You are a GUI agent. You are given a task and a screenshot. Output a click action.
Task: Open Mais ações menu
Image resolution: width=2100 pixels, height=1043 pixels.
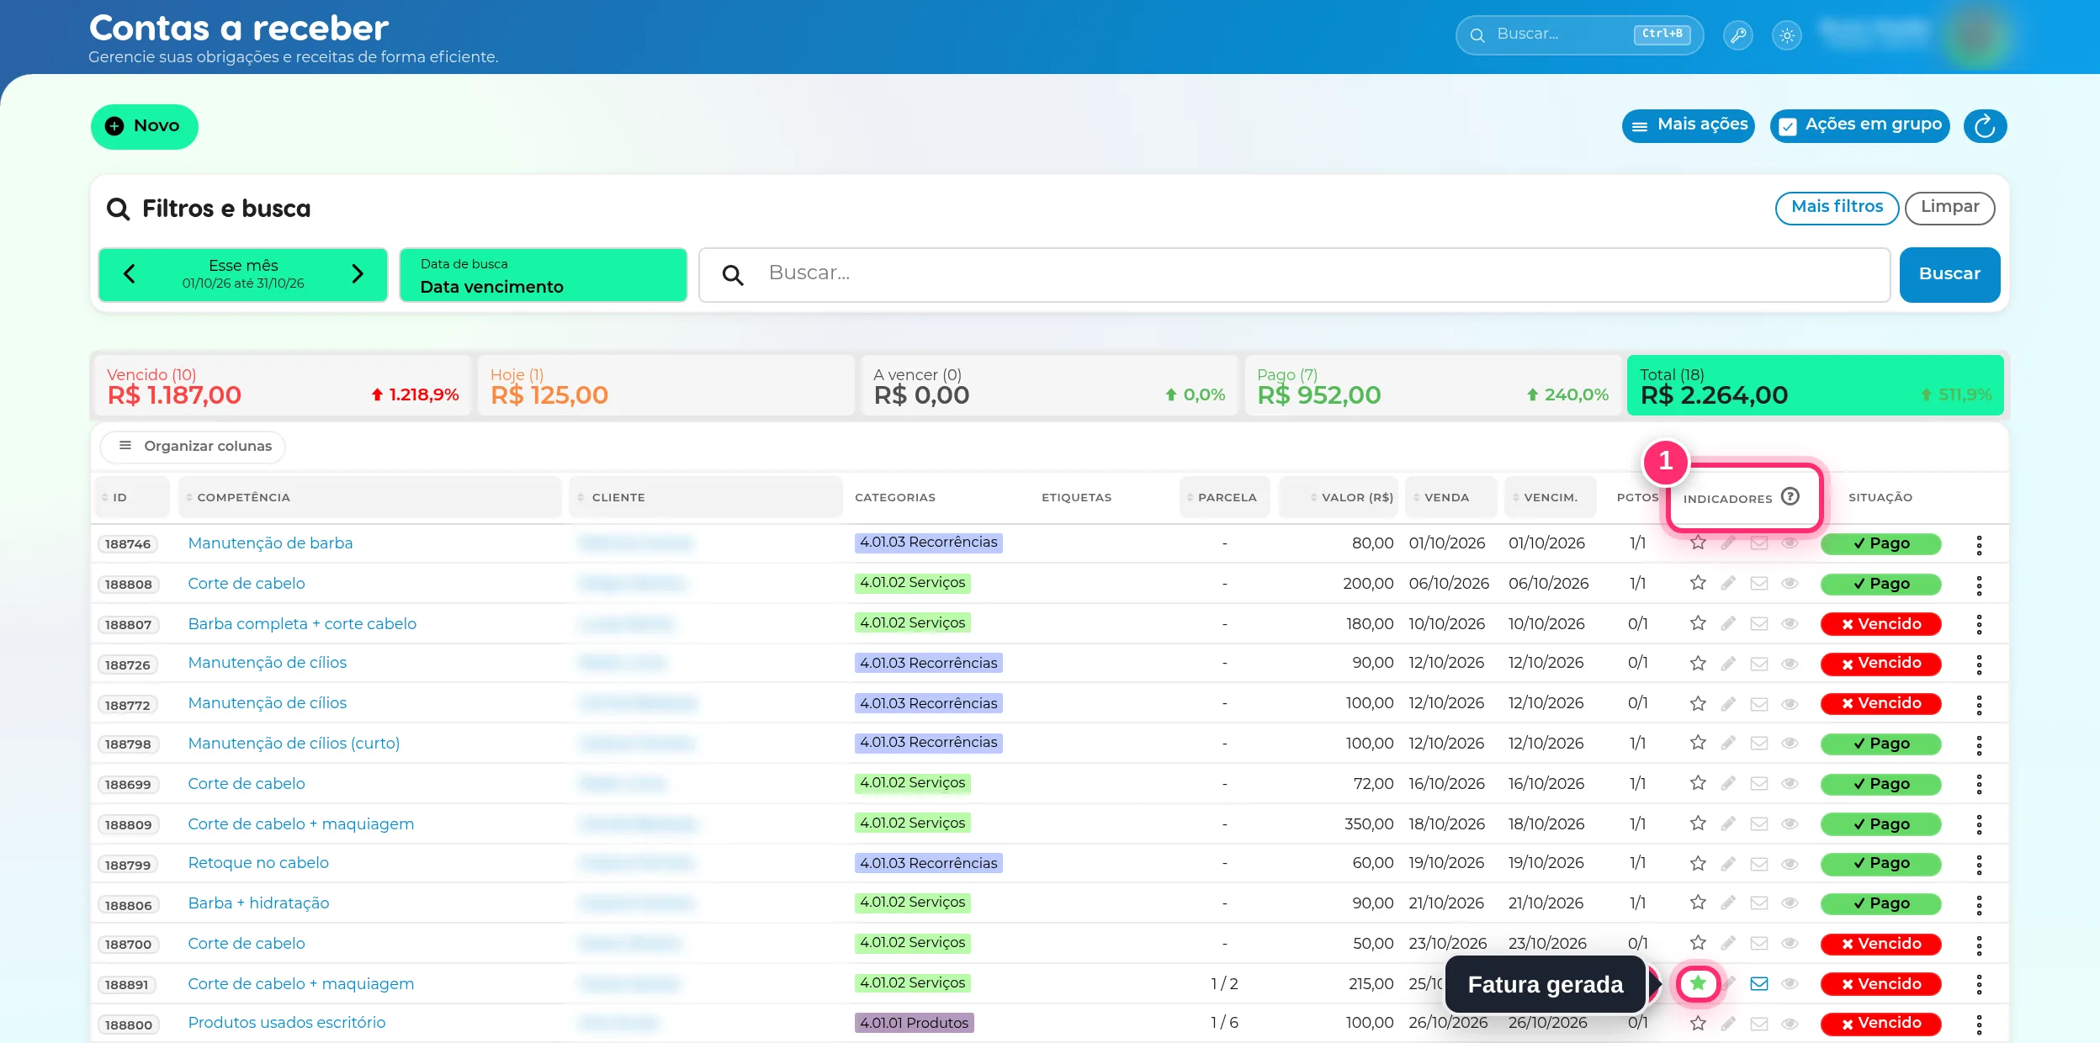(1688, 126)
